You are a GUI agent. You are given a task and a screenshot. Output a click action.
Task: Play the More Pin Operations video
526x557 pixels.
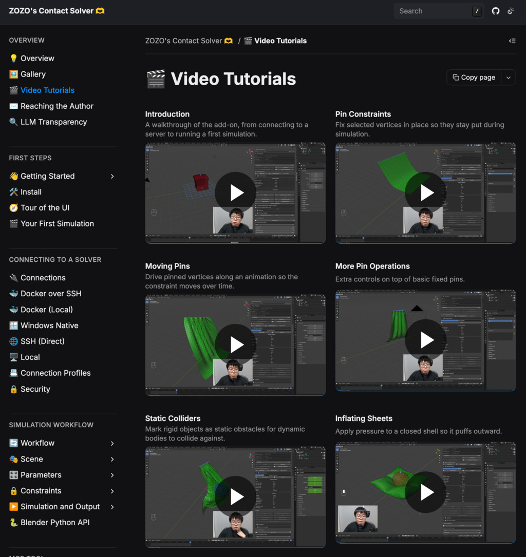click(x=426, y=340)
